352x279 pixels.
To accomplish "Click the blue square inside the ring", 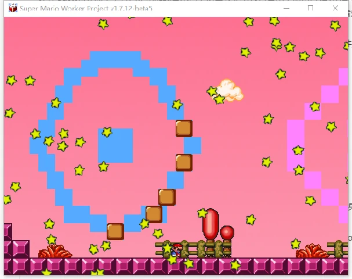I will tap(115, 145).
